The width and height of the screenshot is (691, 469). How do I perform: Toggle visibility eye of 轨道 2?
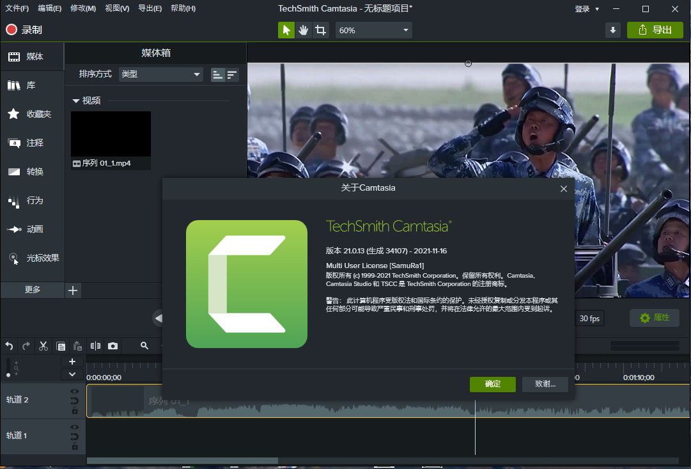[x=75, y=392]
